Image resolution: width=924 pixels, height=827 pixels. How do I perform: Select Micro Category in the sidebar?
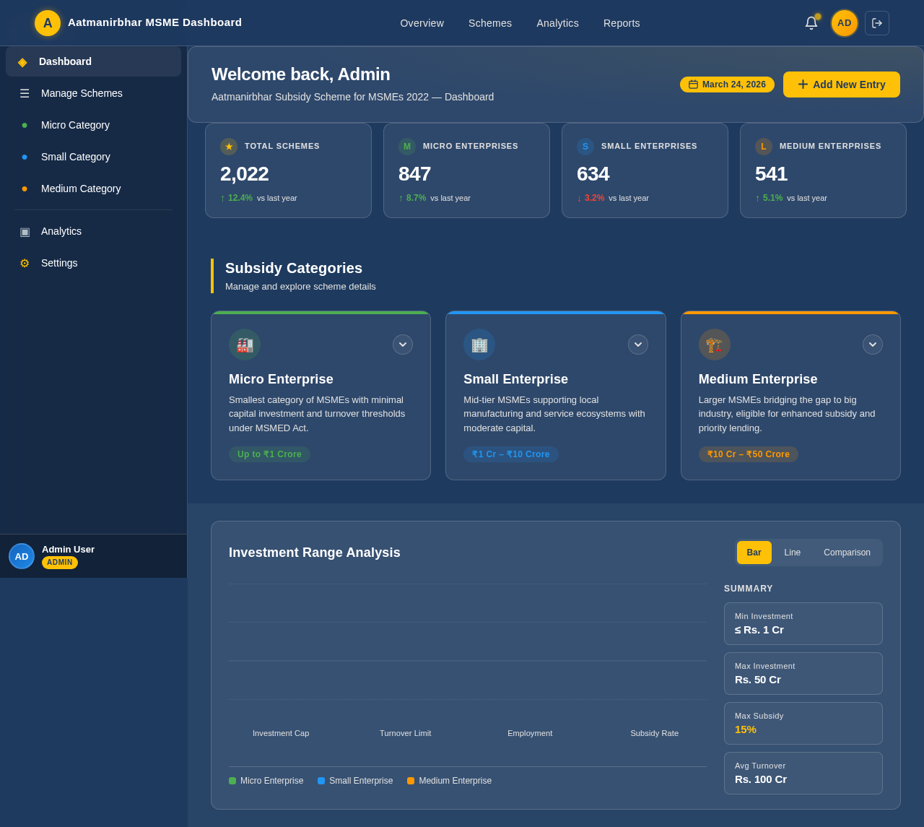tap(74, 124)
